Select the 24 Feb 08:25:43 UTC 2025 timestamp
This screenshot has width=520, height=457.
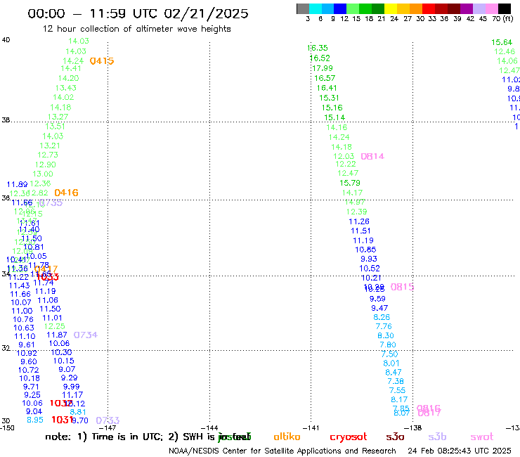[x=460, y=451]
